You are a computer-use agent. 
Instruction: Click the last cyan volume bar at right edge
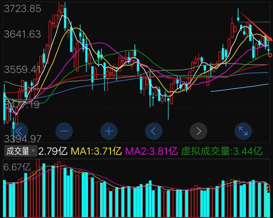[x=269, y=205]
